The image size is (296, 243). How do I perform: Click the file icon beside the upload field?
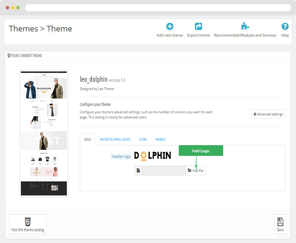[x=138, y=170]
